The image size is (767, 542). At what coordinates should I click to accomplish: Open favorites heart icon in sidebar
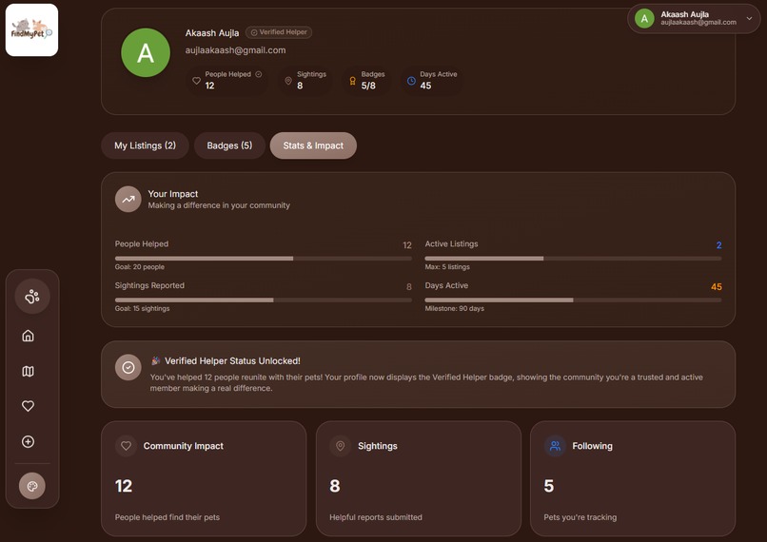click(x=28, y=406)
